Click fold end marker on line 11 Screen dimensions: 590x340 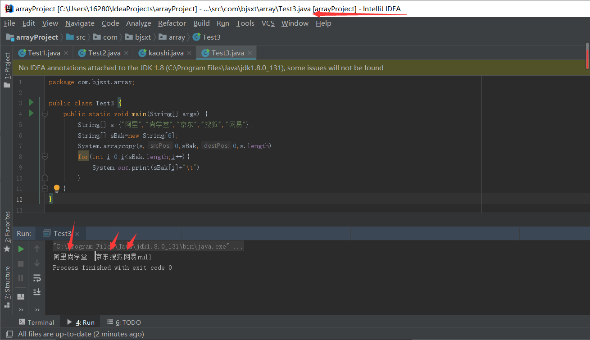pyautogui.click(x=45, y=188)
